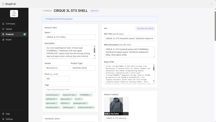Screen dimensions: 216x122
Task: Open the three-dot window menu
Action: [x=212, y=4]
